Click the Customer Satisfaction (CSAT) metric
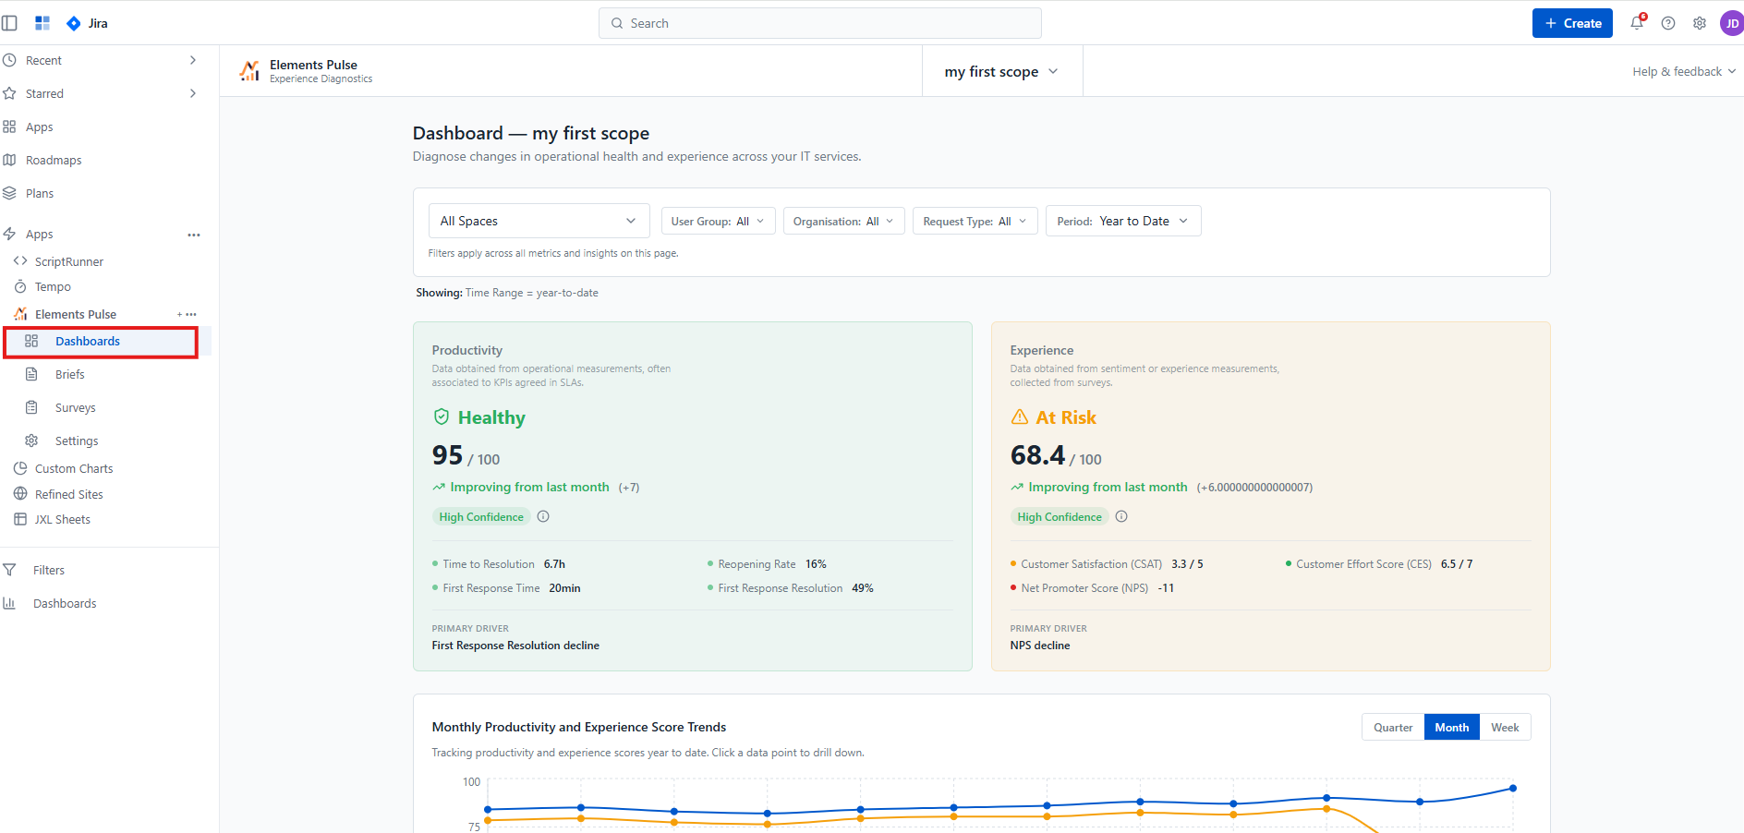1744x833 pixels. click(x=1107, y=564)
